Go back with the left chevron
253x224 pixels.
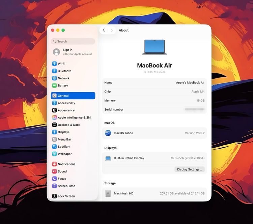click(x=104, y=30)
